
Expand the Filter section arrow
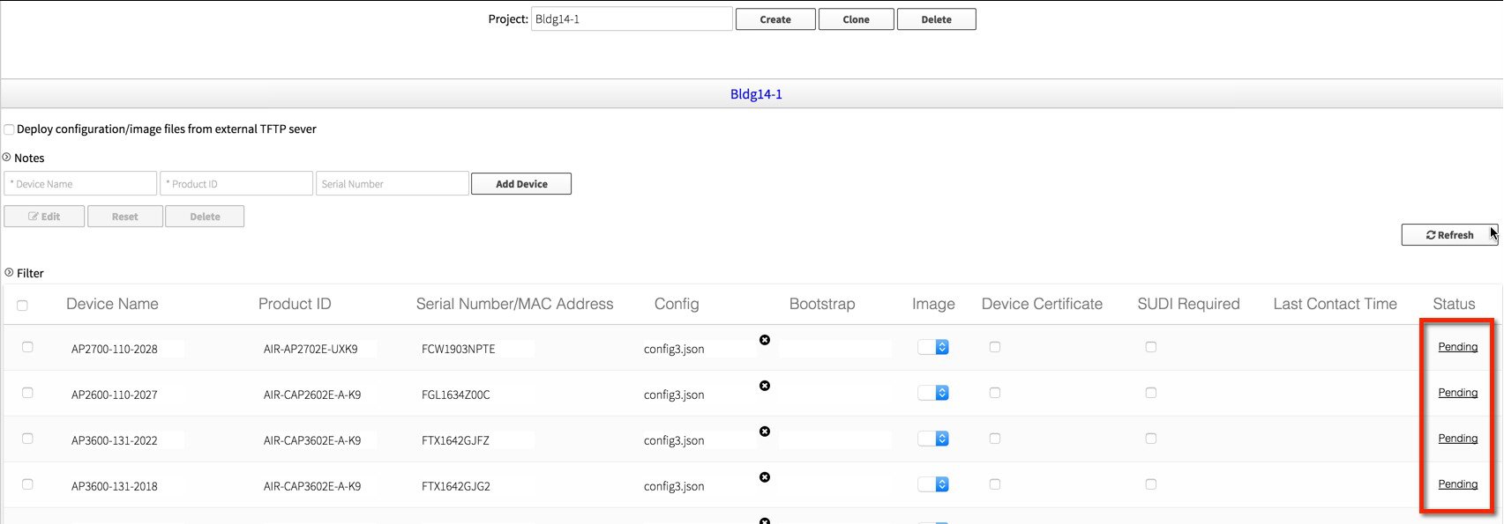(9, 273)
